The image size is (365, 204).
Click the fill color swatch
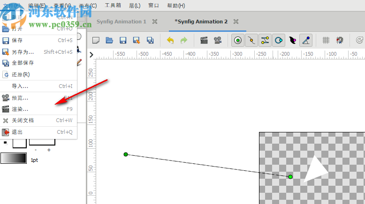point(42,142)
